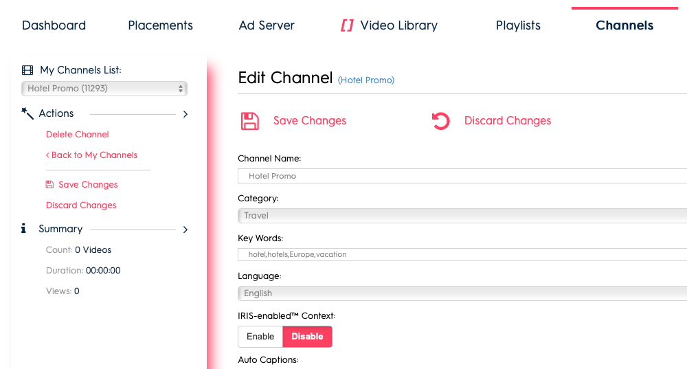
Task: Click the main Save Changes label
Action: pyautogui.click(x=310, y=120)
